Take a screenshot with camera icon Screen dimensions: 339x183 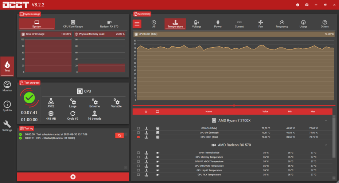[307, 5]
